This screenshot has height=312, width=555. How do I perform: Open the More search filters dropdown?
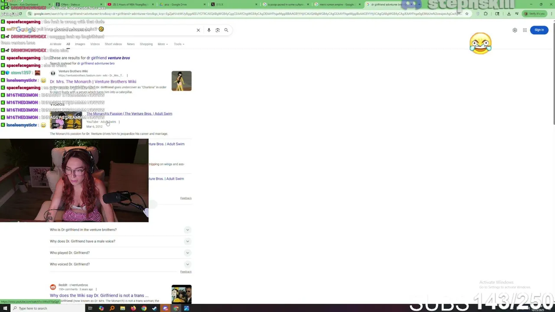pos(163,44)
